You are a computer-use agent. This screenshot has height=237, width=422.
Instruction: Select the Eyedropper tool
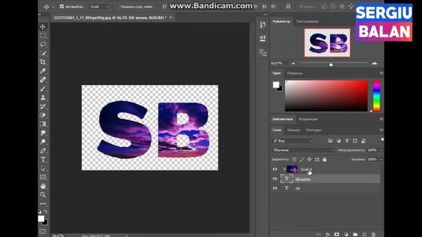click(43, 70)
